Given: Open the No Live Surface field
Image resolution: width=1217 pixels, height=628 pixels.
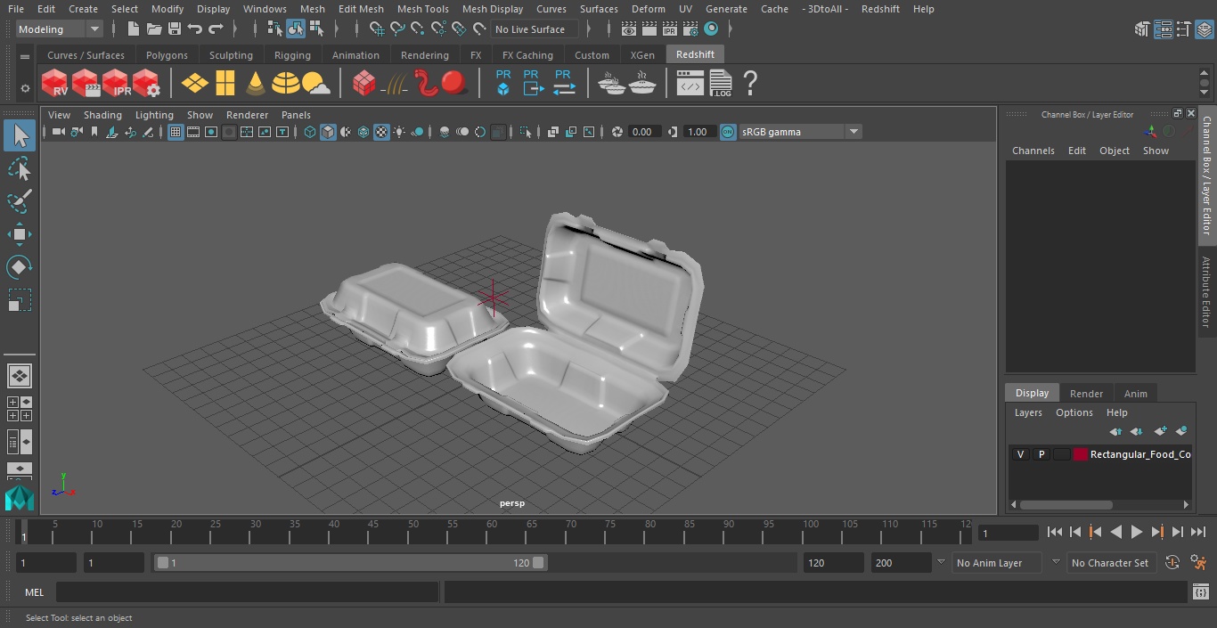Looking at the screenshot, I should (x=535, y=29).
